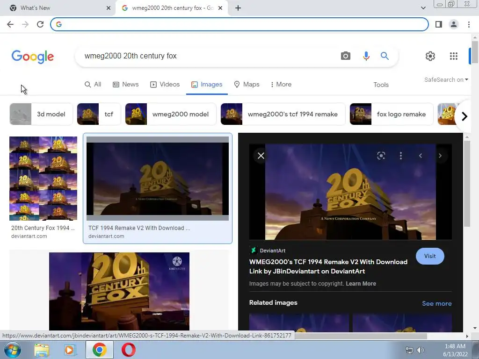Image resolution: width=479 pixels, height=359 pixels.
Task: Switch to the News tab
Action: 125,85
